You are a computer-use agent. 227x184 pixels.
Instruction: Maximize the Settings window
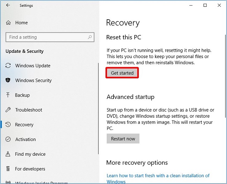coord(205,6)
